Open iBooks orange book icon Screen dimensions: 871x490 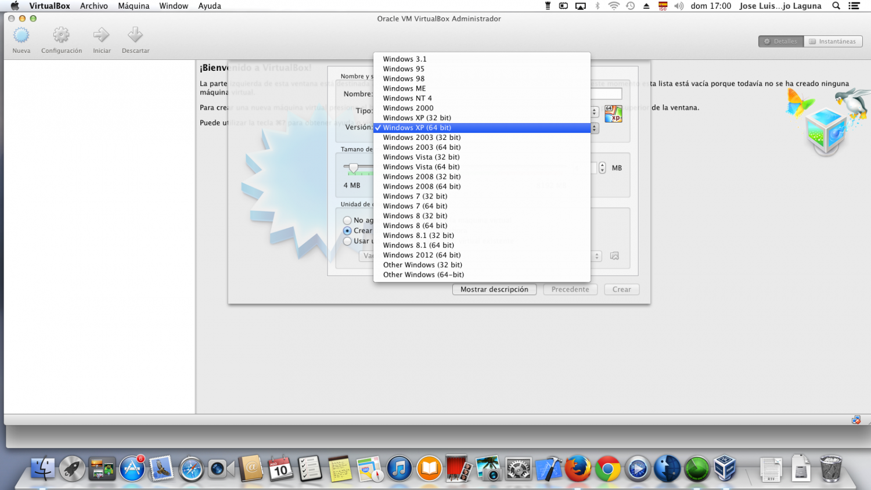coord(429,469)
